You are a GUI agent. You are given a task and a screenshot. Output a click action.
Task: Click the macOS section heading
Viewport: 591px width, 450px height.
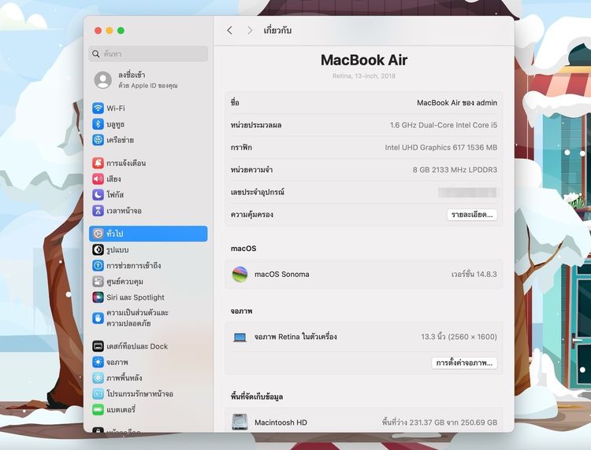(243, 249)
